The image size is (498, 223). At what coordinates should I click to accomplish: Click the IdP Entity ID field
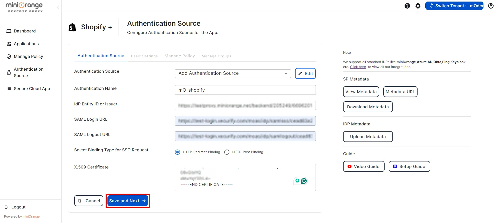tap(245, 105)
